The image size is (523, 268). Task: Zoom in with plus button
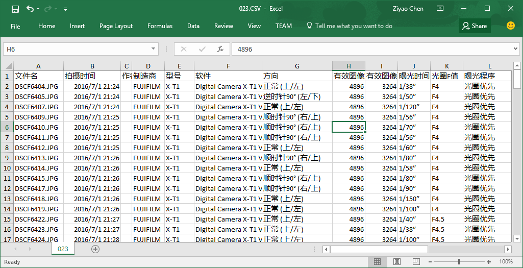[x=489, y=262]
